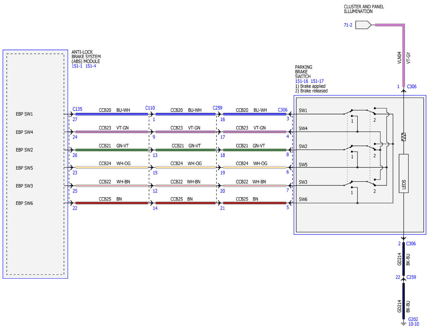
Task: Select the EBP SW1 terminal label
Action: tap(24, 114)
